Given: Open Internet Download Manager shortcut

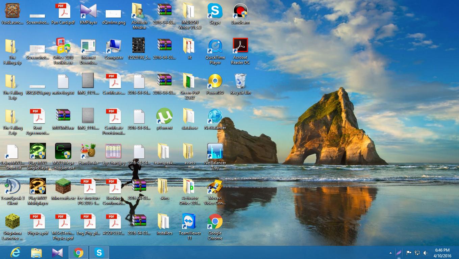Looking at the screenshot, I should tap(88, 51).
